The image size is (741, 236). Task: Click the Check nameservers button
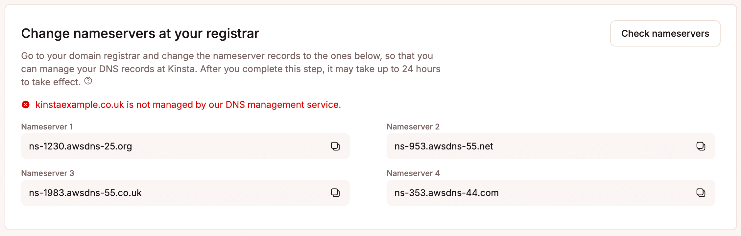coord(665,33)
